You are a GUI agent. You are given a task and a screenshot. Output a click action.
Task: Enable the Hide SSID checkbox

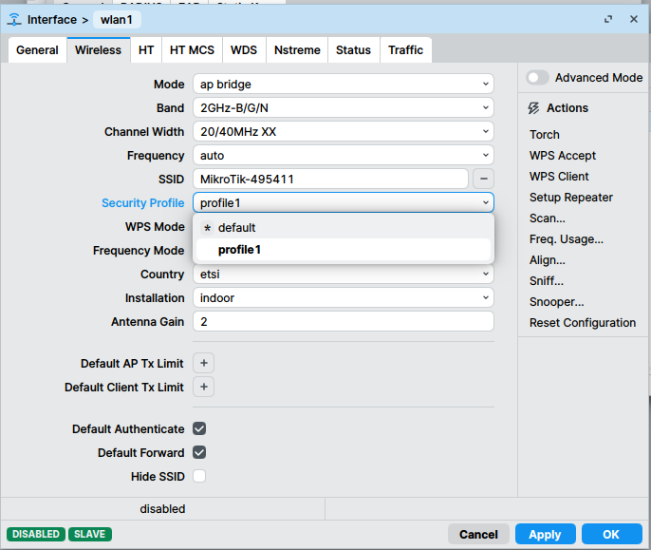[x=199, y=477]
